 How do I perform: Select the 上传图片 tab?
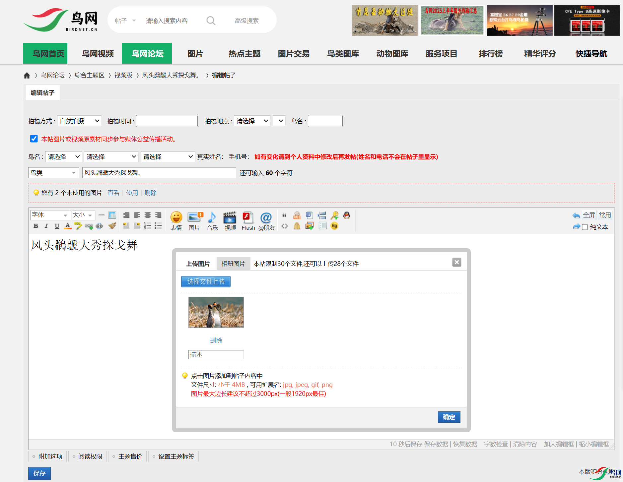click(198, 264)
